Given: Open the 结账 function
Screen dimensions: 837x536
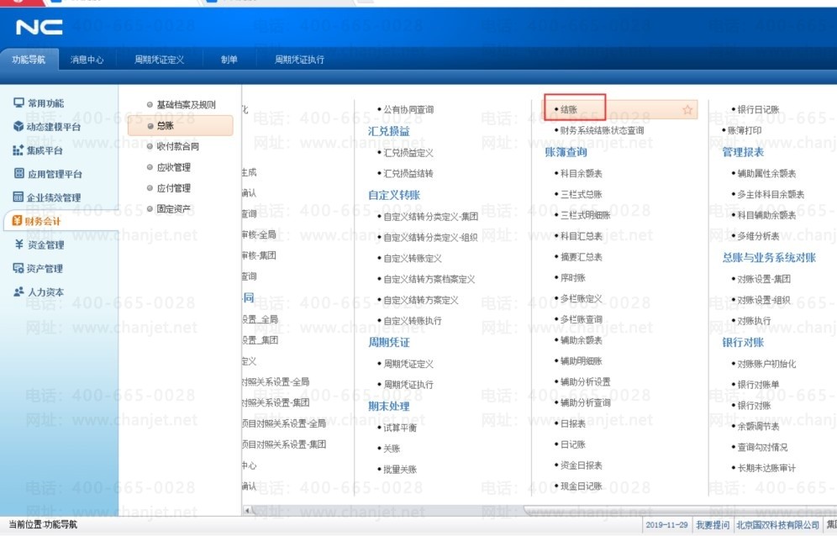Looking at the screenshot, I should pyautogui.click(x=569, y=109).
